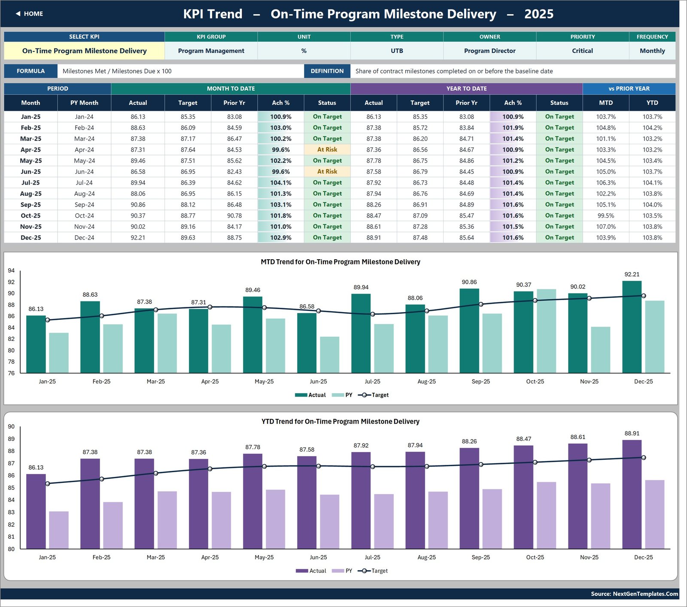This screenshot has height=607, width=687.
Task: Select the Dec-25 month row label
Action: [31, 237]
